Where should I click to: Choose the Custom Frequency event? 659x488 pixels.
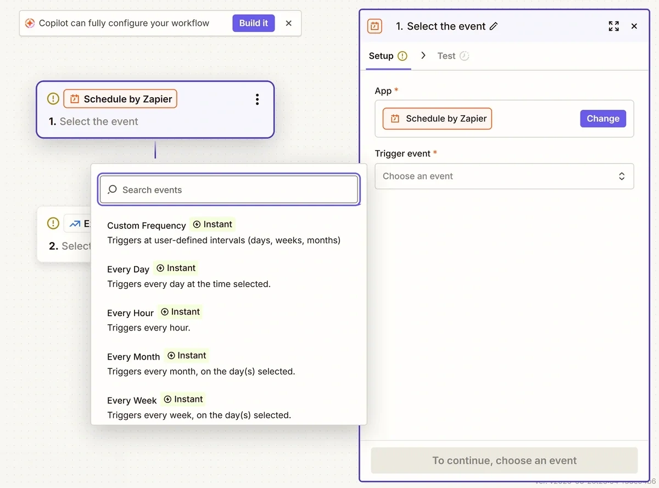[x=228, y=233]
